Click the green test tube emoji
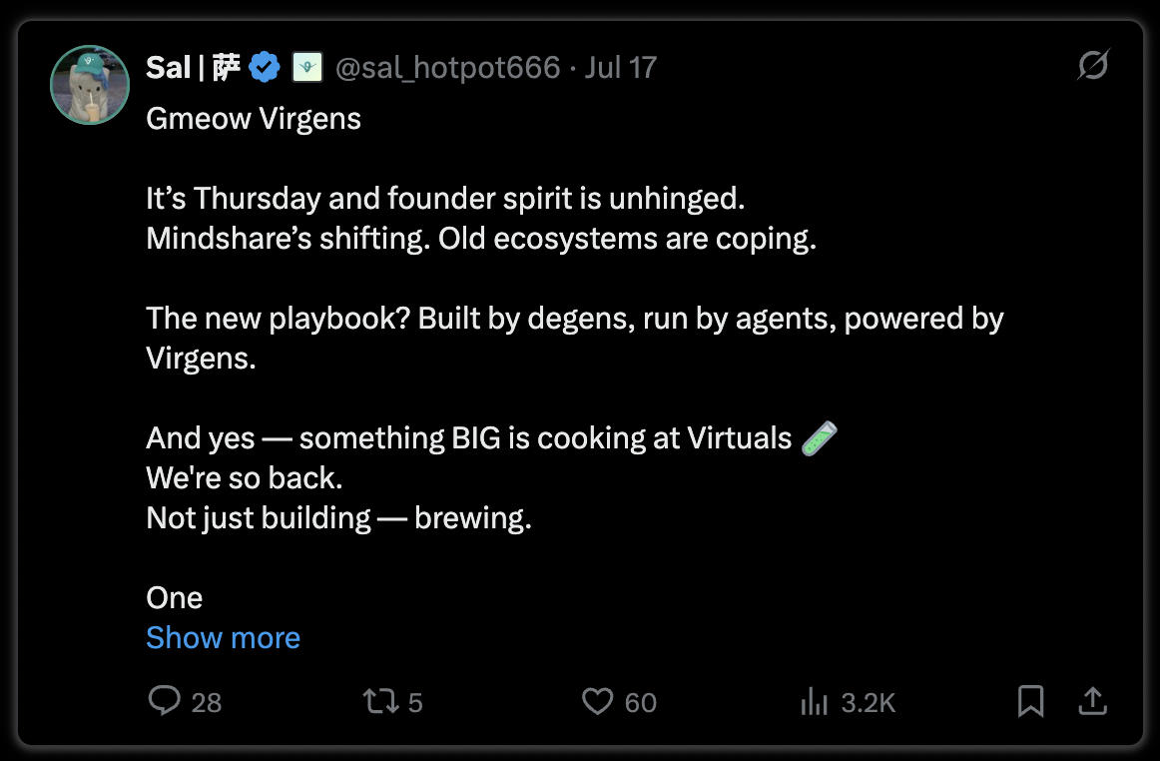1160x761 pixels. click(x=820, y=438)
